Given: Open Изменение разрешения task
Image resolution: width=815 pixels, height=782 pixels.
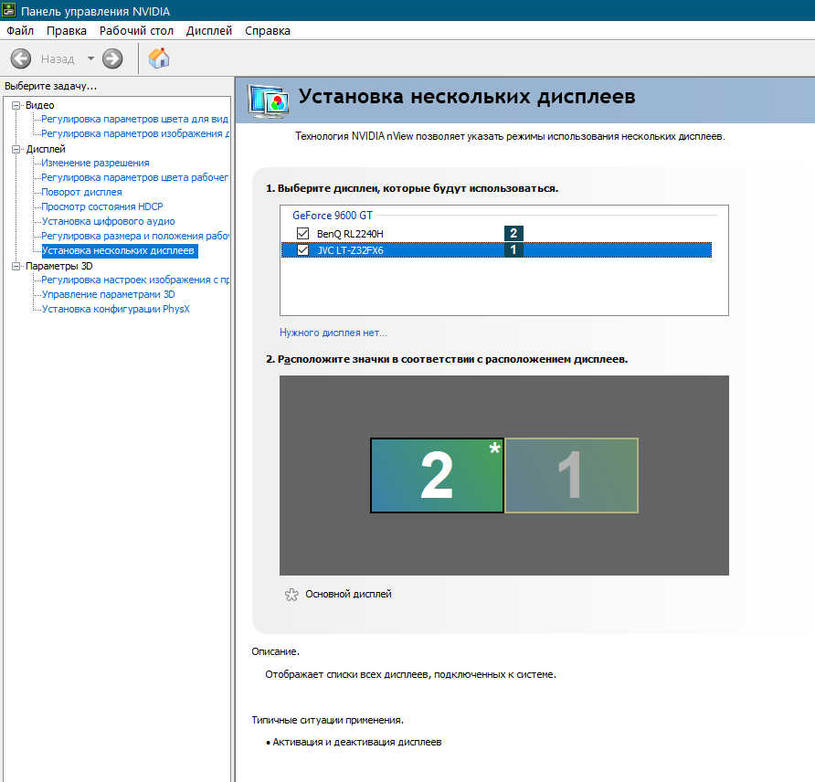Looking at the screenshot, I should point(95,163).
